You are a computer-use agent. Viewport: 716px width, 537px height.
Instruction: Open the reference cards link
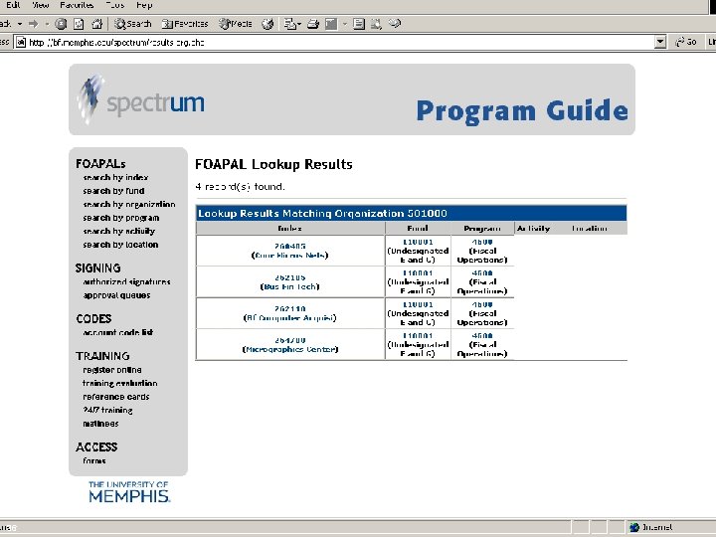point(116,397)
